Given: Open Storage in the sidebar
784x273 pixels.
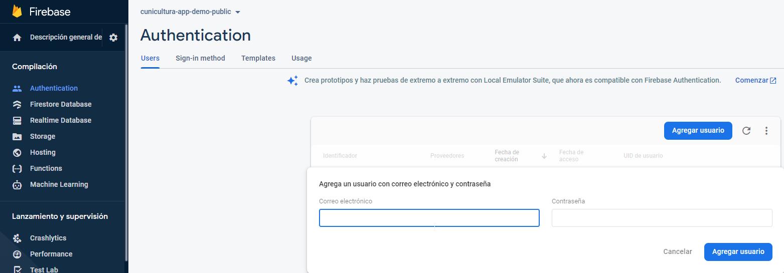Looking at the screenshot, I should [x=43, y=136].
